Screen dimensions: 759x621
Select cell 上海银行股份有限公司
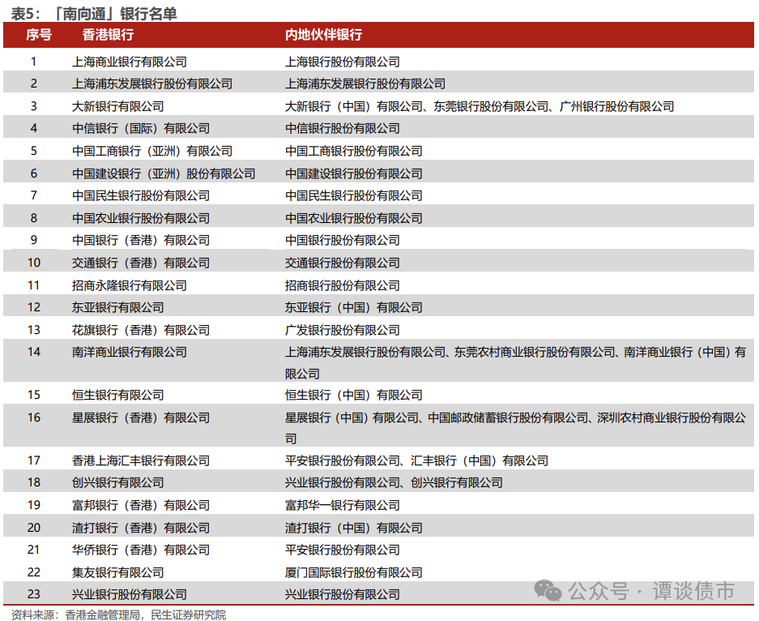[342, 62]
